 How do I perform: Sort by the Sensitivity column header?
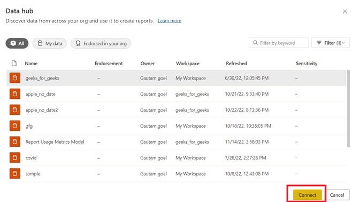pyautogui.click(x=306, y=64)
